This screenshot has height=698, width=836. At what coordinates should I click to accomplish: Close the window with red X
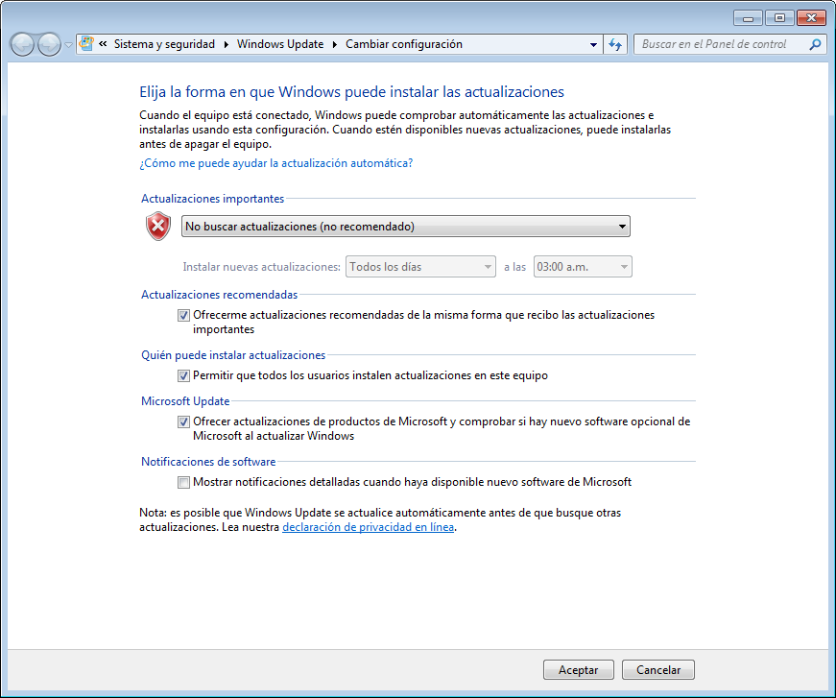point(811,18)
